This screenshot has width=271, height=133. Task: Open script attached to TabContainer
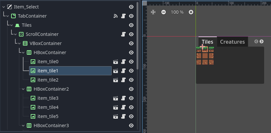coord(123,16)
